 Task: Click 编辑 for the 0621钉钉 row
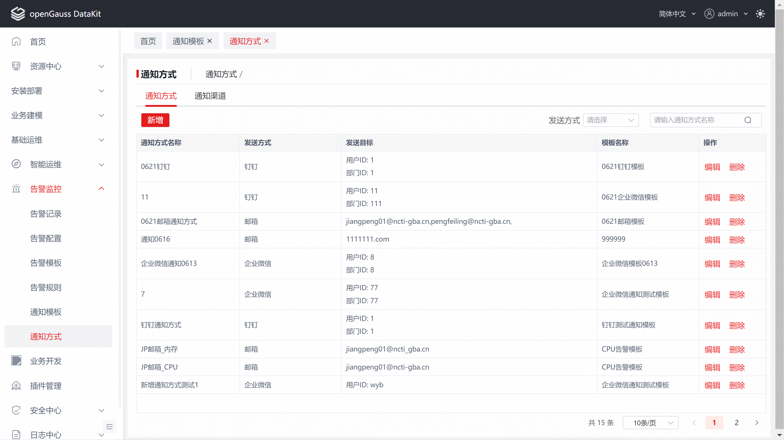tap(712, 167)
